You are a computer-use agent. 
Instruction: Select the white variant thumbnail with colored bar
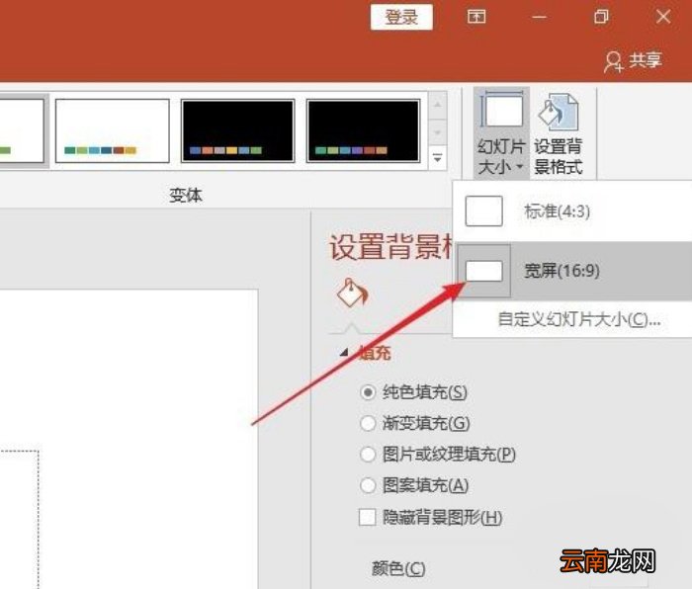(113, 130)
